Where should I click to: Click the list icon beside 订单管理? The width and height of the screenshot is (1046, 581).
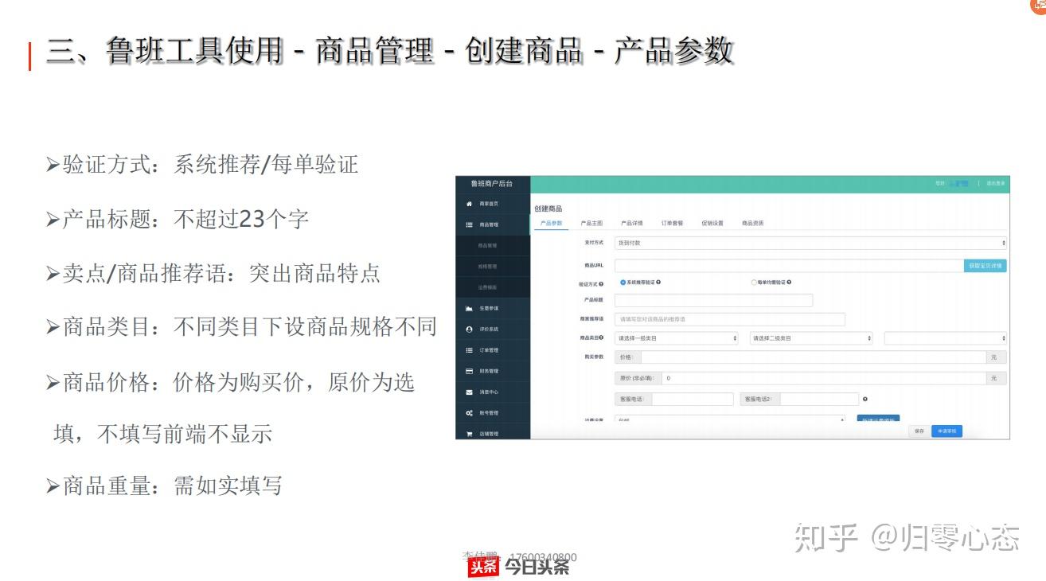pos(470,350)
